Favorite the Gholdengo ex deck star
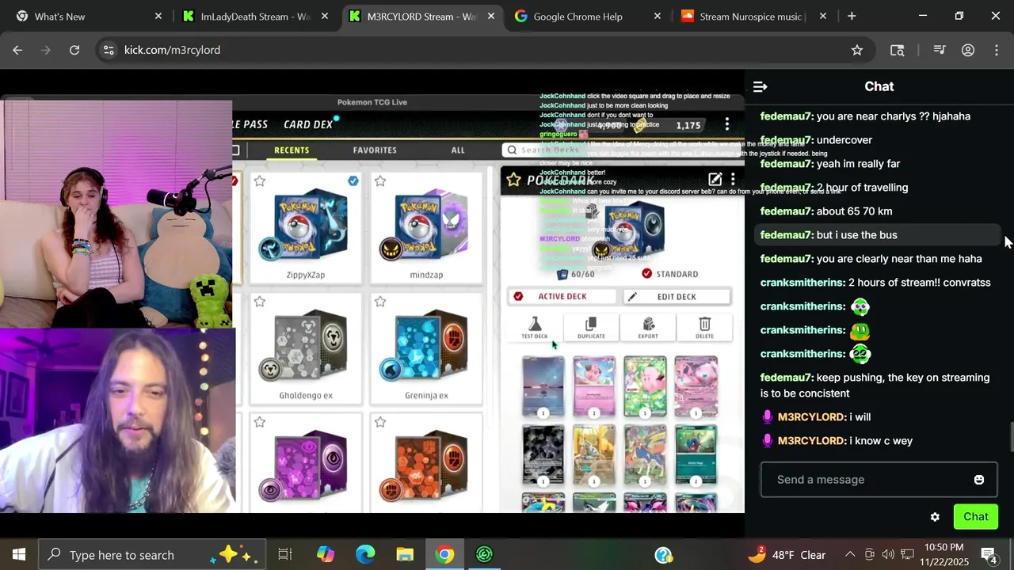Image resolution: width=1014 pixels, height=570 pixels. point(260,302)
